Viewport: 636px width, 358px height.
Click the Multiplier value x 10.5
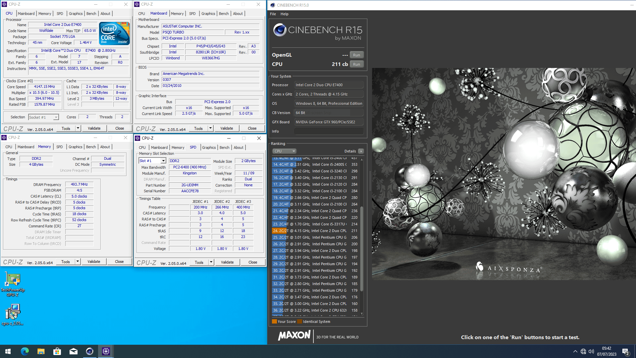pyautogui.click(x=45, y=92)
